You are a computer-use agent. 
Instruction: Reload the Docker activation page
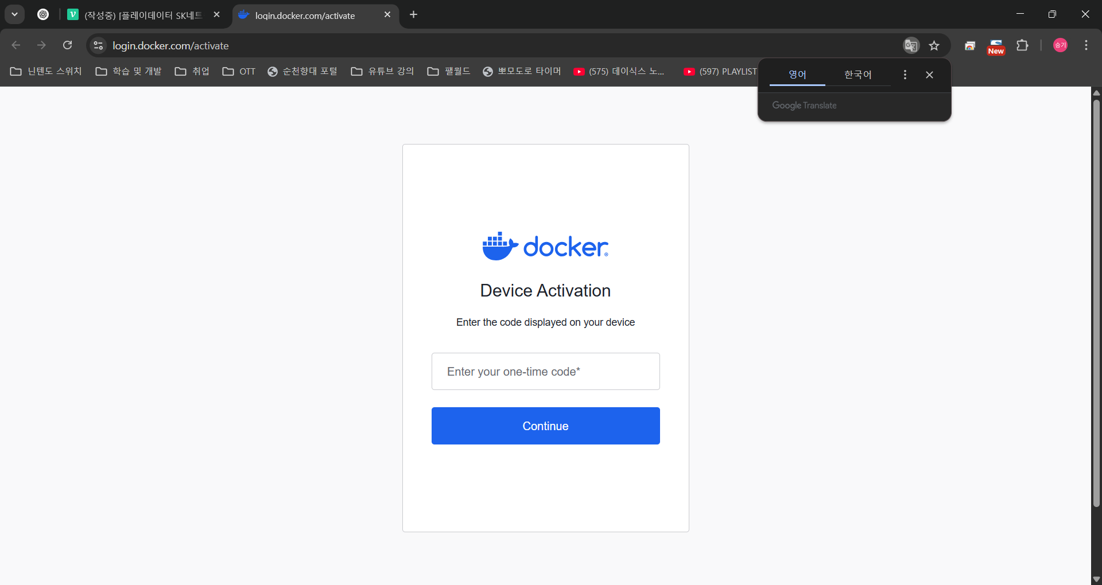67,45
